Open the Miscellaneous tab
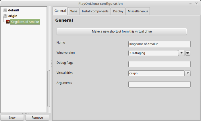 (138, 11)
